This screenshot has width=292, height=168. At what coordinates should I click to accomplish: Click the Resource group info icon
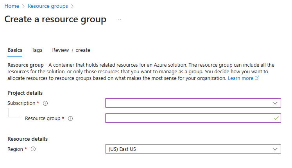click(70, 118)
